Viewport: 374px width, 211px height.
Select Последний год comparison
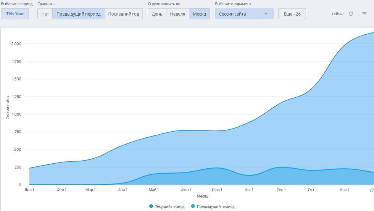(x=123, y=14)
